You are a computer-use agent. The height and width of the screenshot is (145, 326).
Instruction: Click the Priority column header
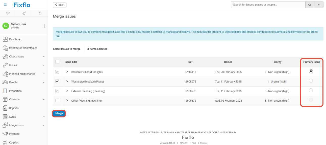click(x=277, y=62)
